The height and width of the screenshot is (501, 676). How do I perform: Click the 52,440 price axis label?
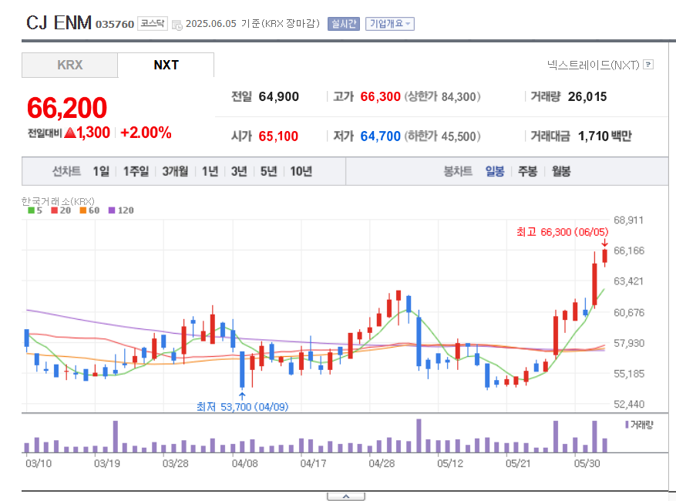(x=629, y=405)
